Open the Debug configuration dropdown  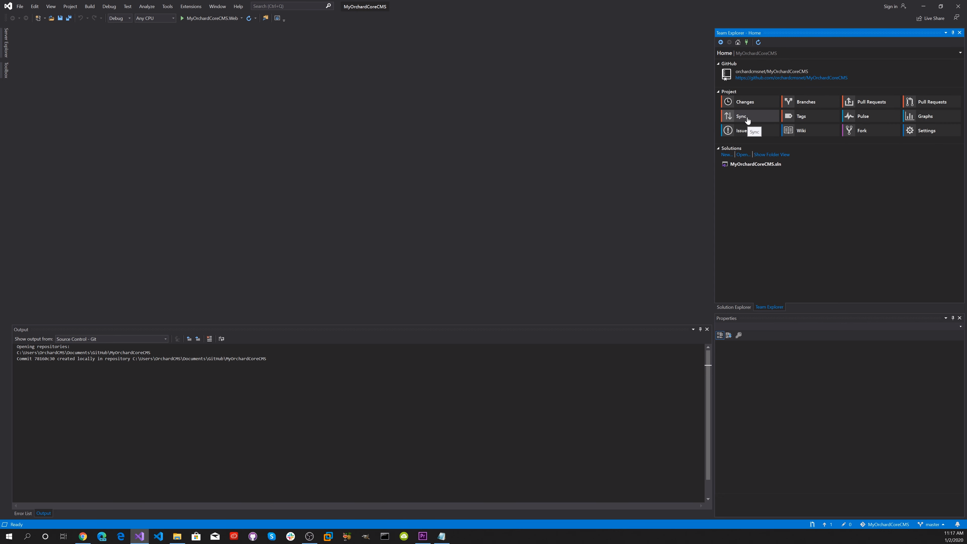click(x=120, y=18)
